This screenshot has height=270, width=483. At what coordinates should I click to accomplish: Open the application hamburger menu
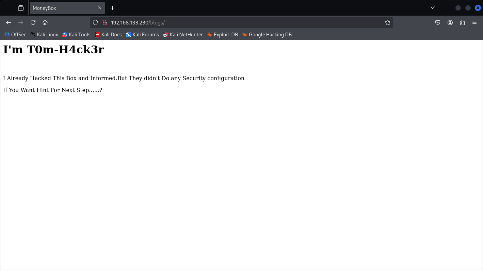pyautogui.click(x=474, y=22)
